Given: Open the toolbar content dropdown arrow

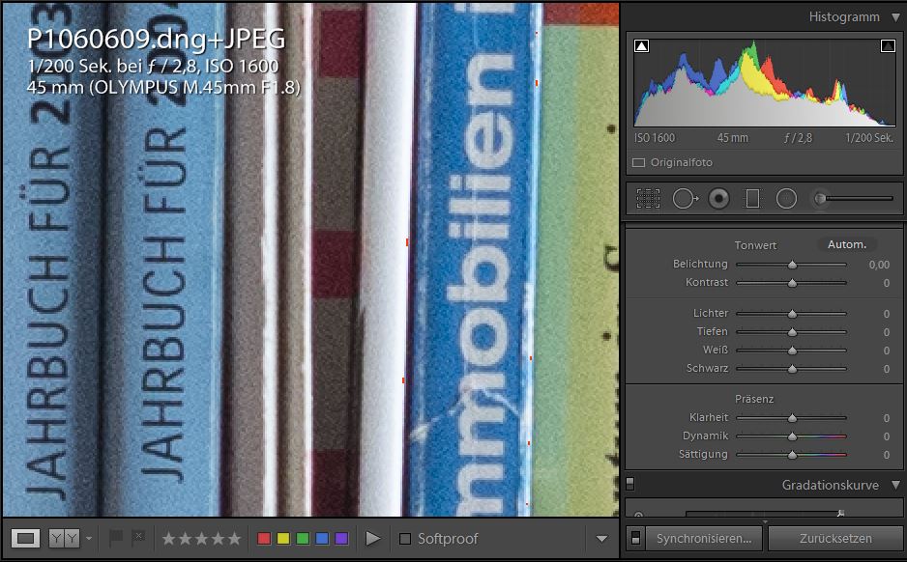Looking at the screenshot, I should click(x=601, y=539).
